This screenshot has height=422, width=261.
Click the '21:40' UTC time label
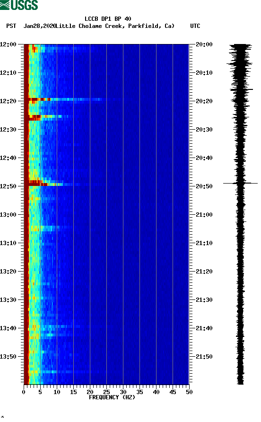(204, 328)
